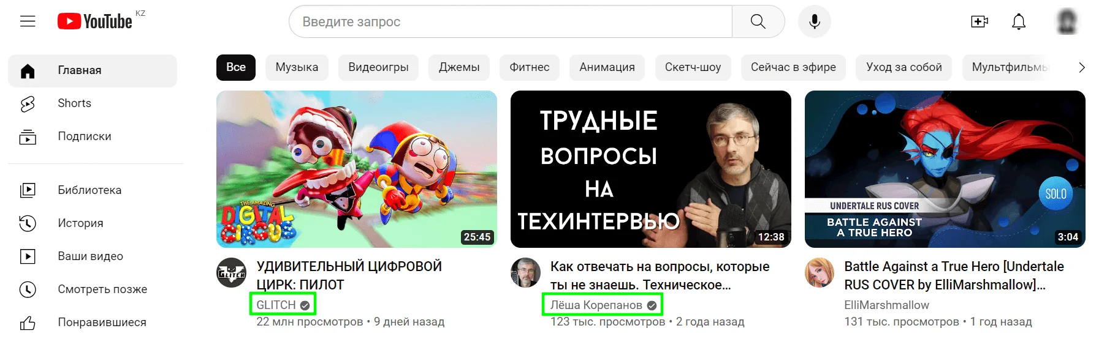This screenshot has height=350, width=1107.
Task: Select the Анимация filter chip
Action: [x=607, y=67]
